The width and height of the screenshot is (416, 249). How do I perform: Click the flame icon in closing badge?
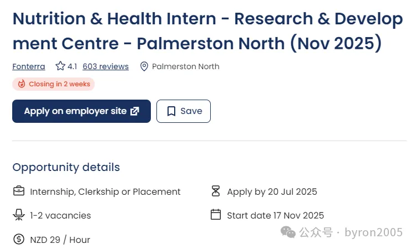point(22,84)
